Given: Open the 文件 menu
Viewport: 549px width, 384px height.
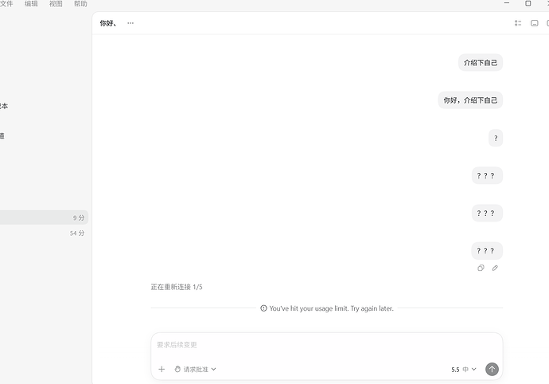Looking at the screenshot, I should (6, 3).
